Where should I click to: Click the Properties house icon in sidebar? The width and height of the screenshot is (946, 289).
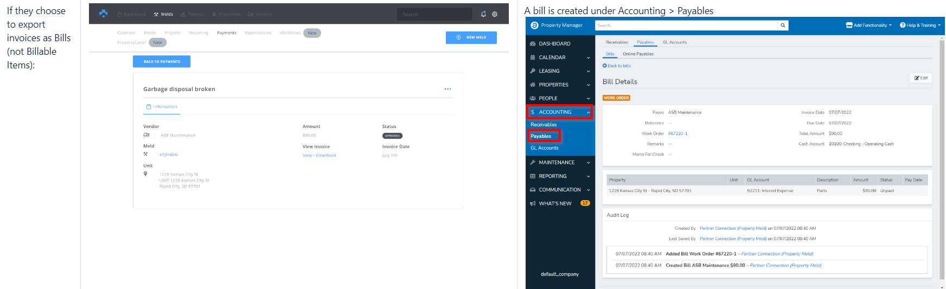533,85
